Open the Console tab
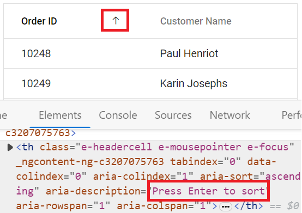The height and width of the screenshot is (213, 302). (x=118, y=115)
